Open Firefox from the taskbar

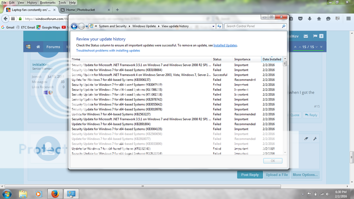coord(55,194)
